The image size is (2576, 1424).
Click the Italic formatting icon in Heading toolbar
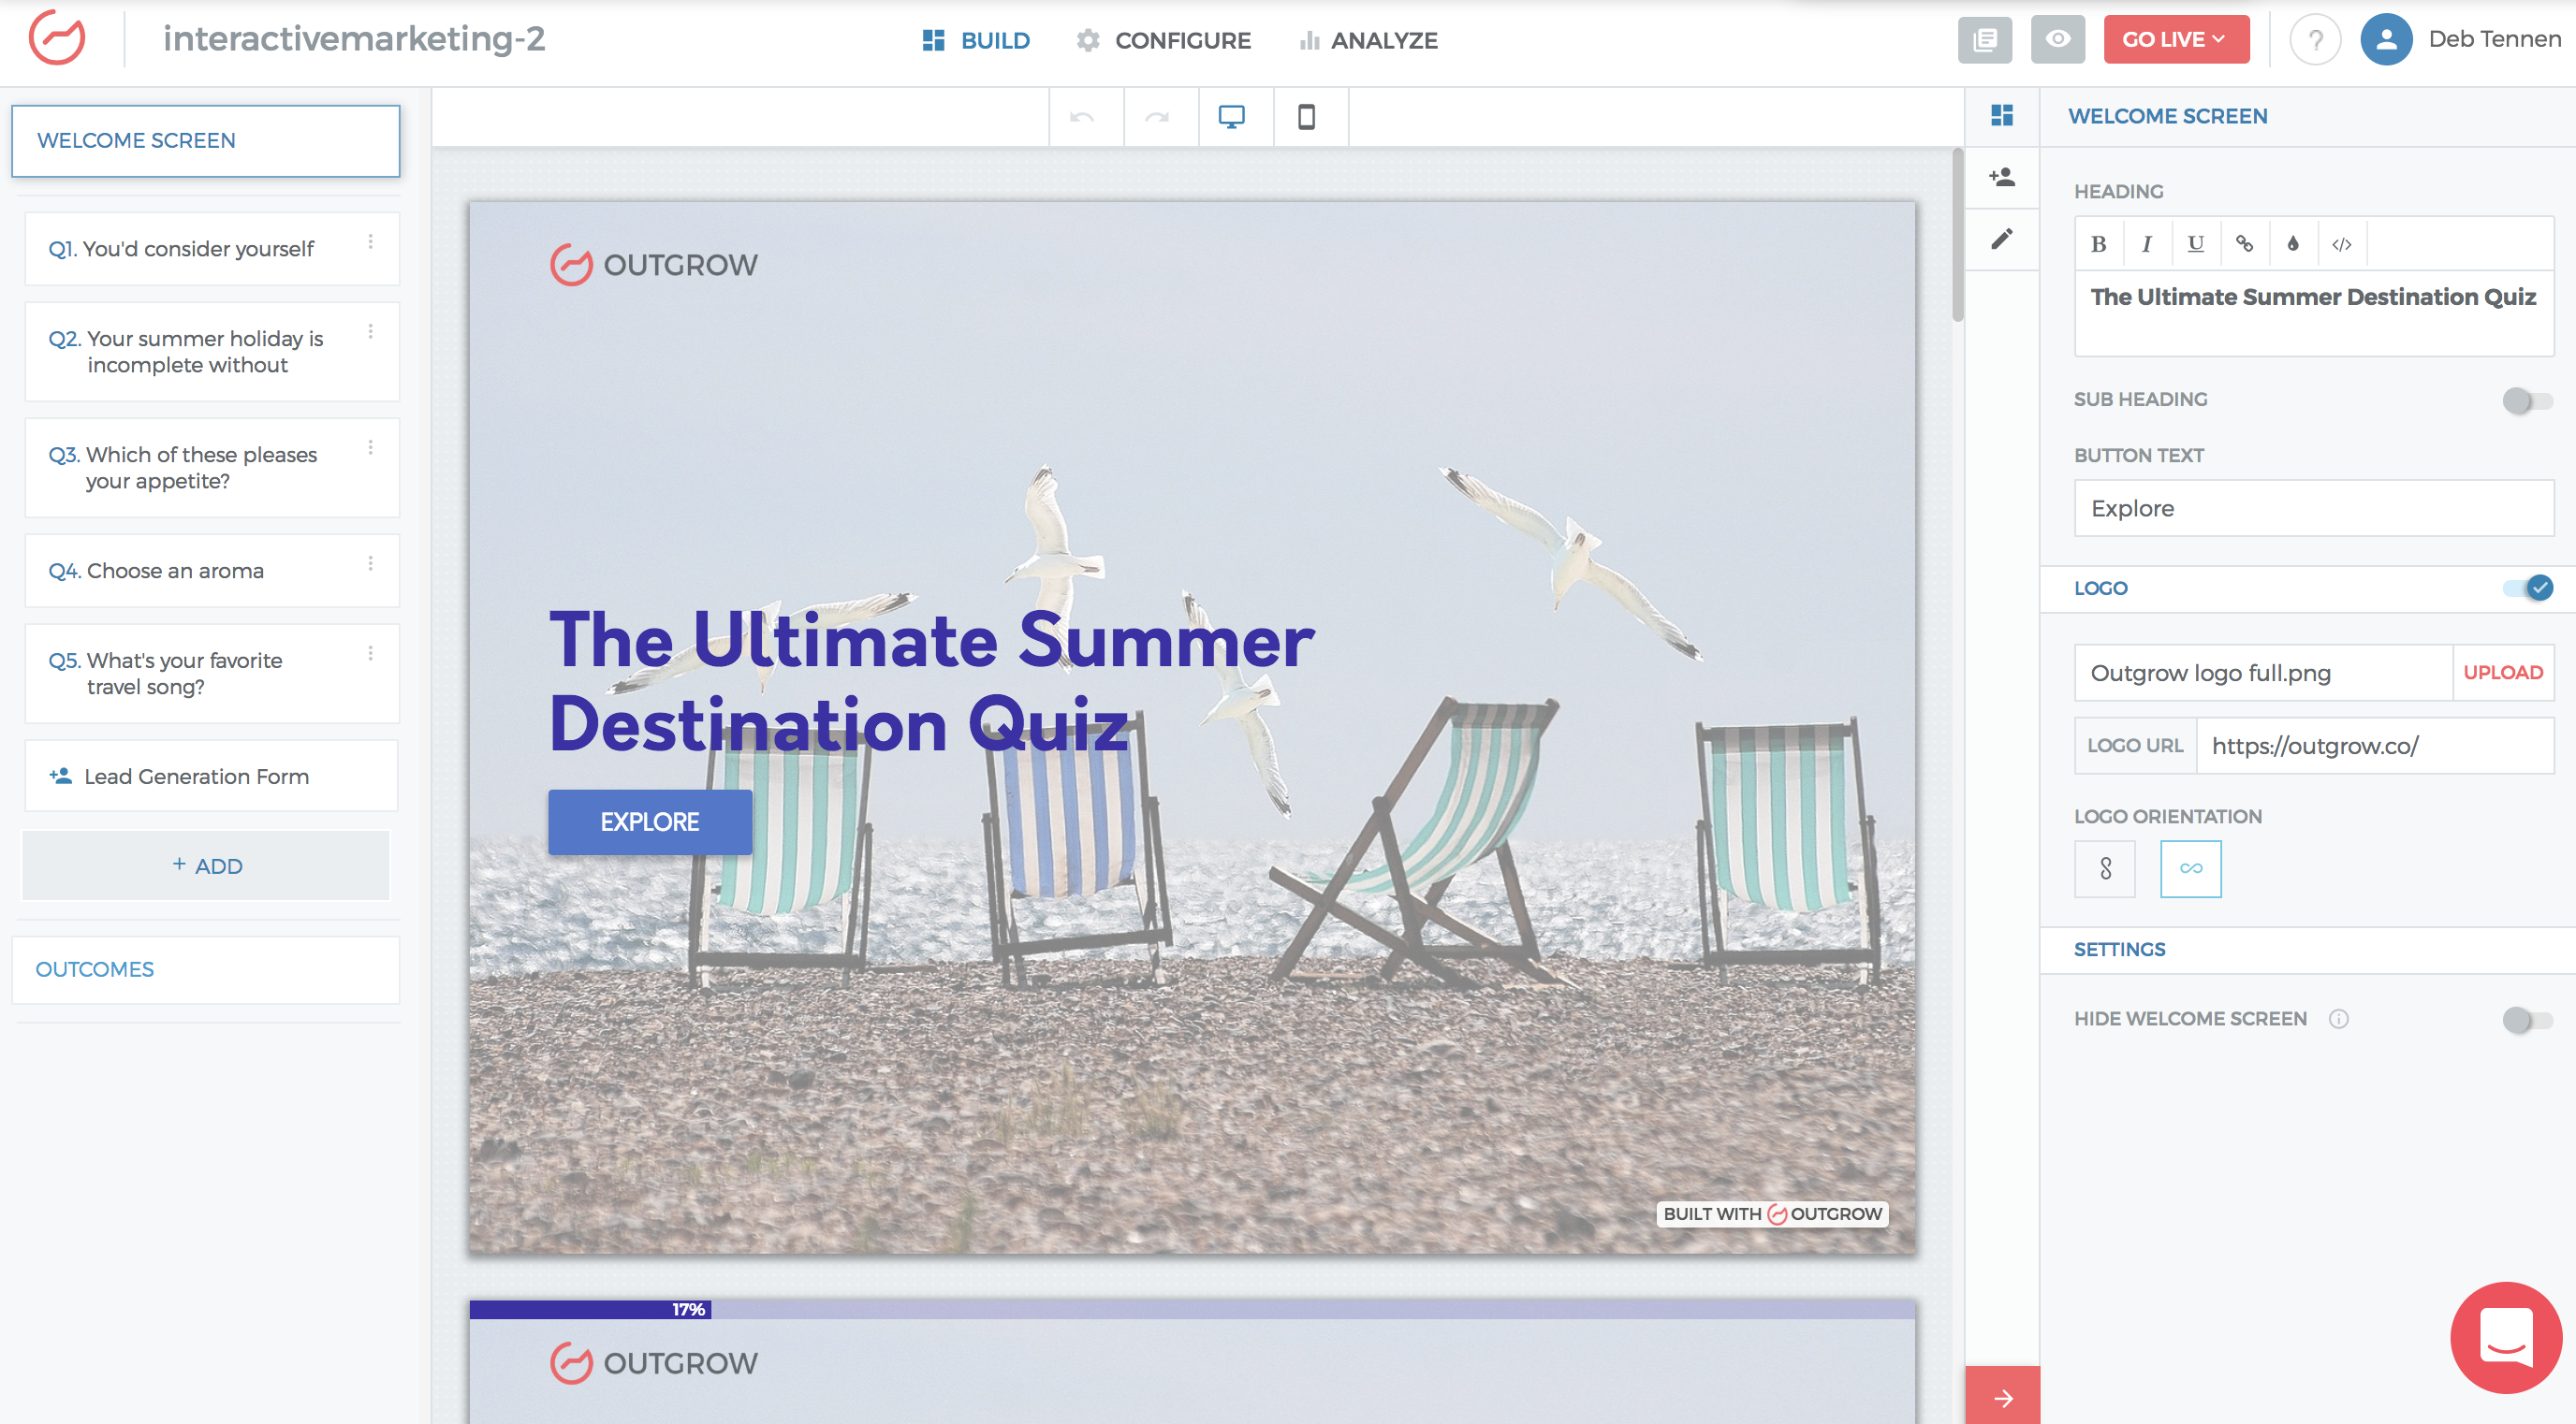coord(2148,244)
